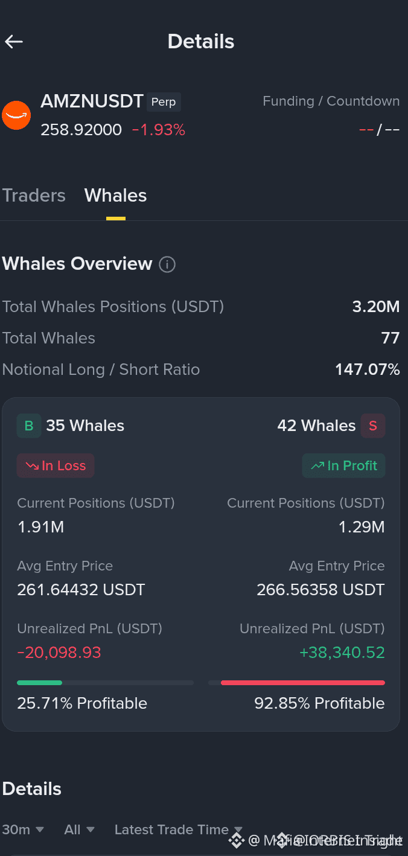This screenshot has width=408, height=856.
Task: Tap the Perp label badge
Action: point(164,102)
